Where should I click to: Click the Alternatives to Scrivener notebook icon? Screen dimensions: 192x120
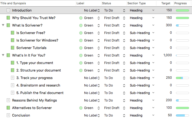[8, 108]
